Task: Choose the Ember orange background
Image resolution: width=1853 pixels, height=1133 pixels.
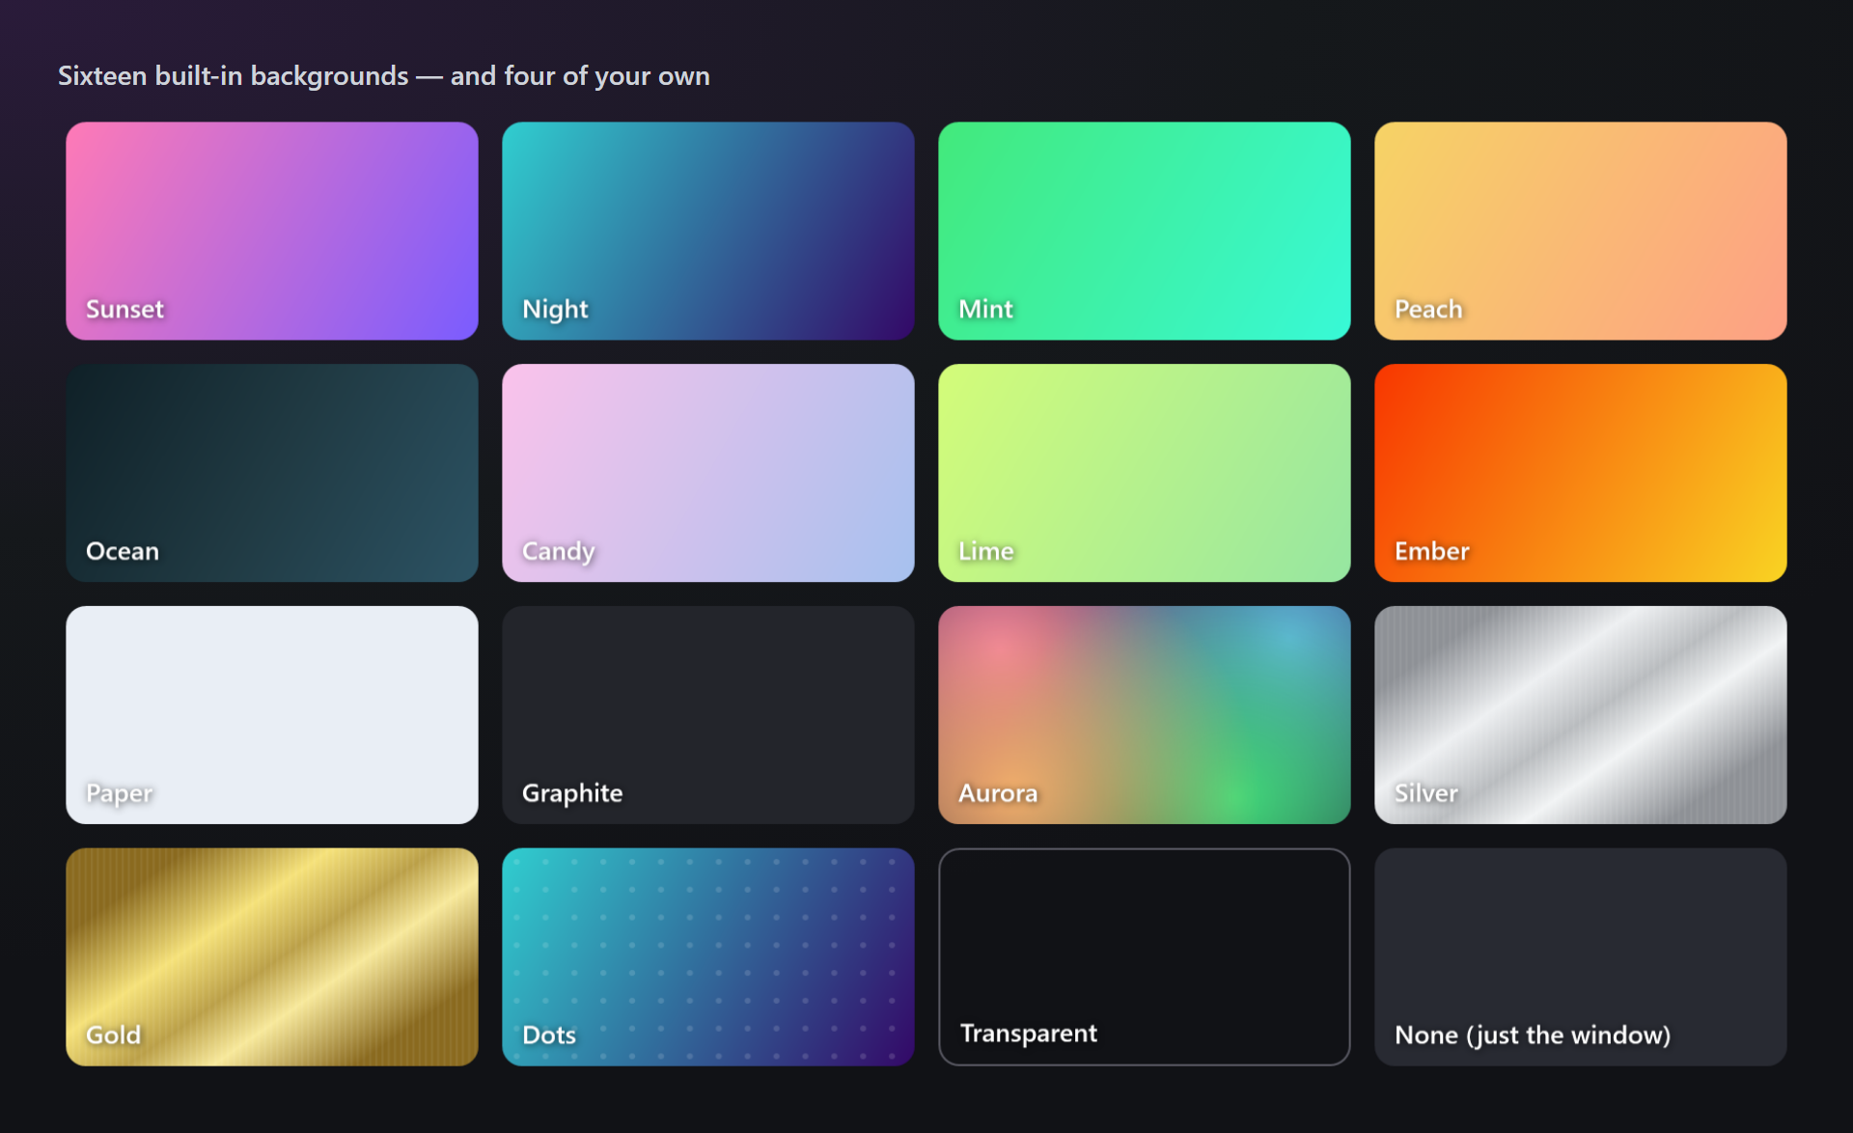Action: 1581,473
